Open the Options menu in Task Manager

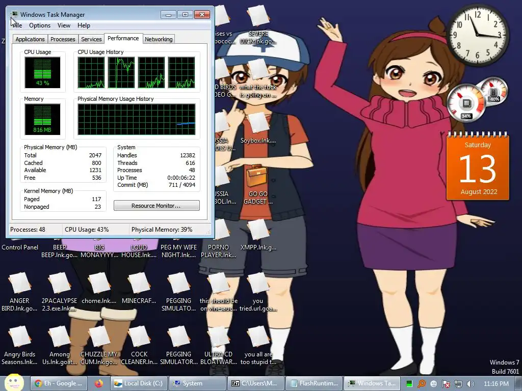click(40, 25)
